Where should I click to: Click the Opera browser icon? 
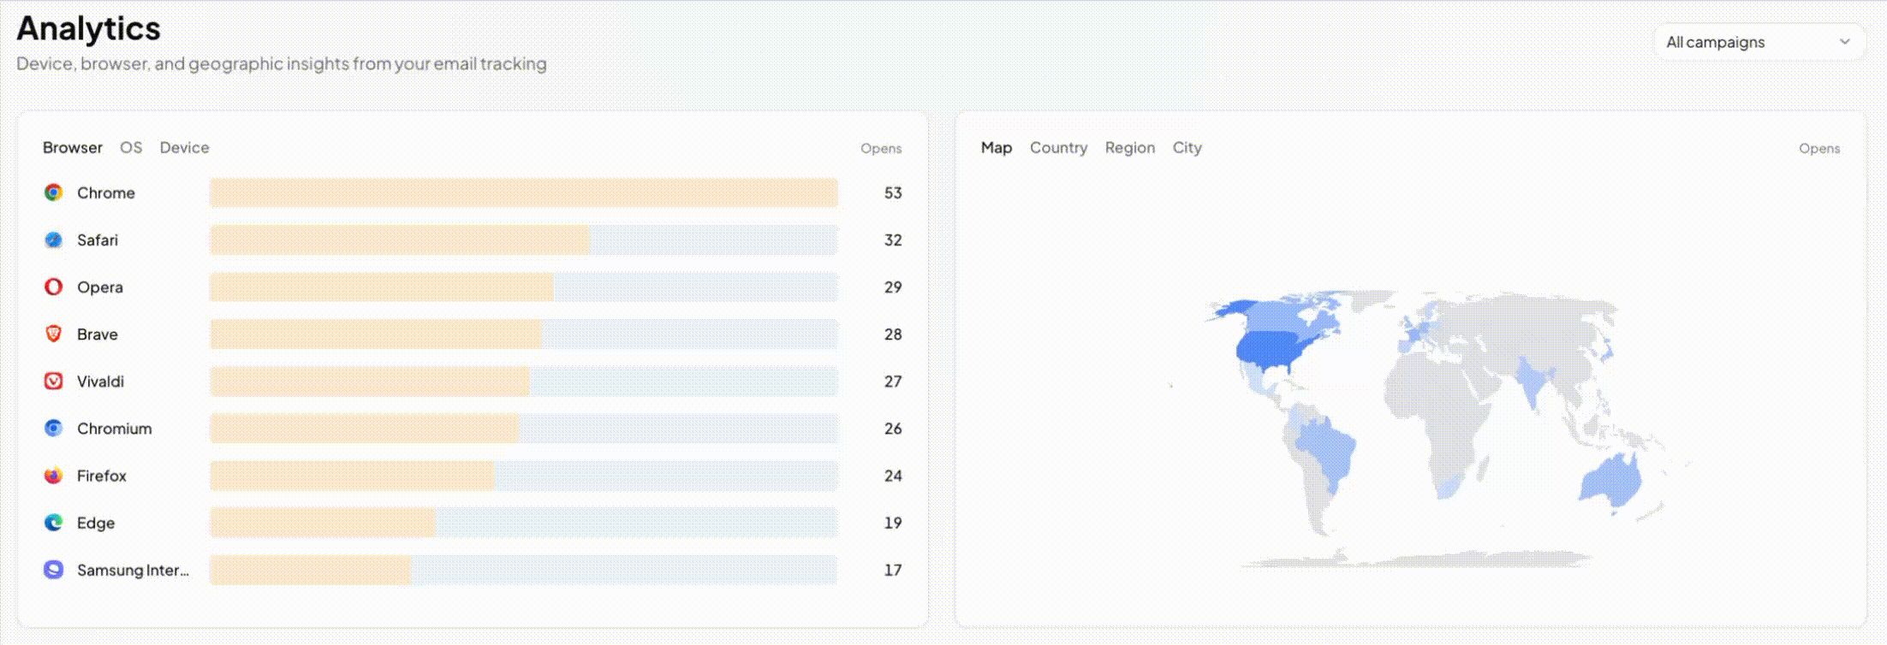click(53, 287)
